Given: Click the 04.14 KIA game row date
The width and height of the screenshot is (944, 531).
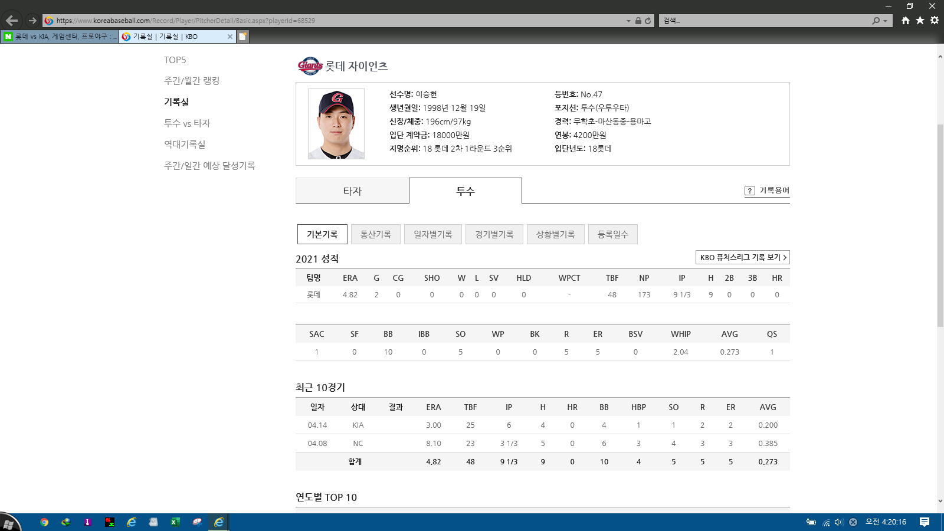Looking at the screenshot, I should pyautogui.click(x=317, y=425).
